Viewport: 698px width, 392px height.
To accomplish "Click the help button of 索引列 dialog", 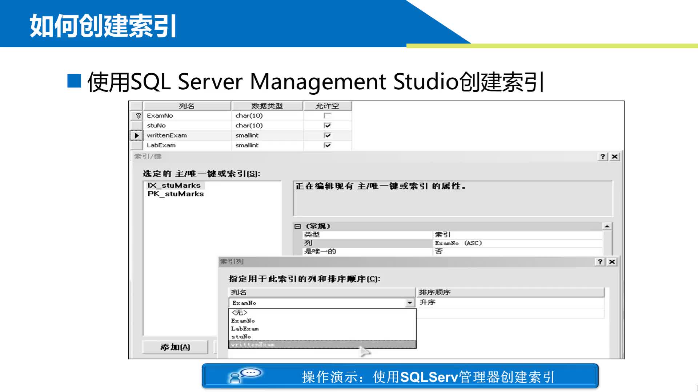I will [x=600, y=262].
